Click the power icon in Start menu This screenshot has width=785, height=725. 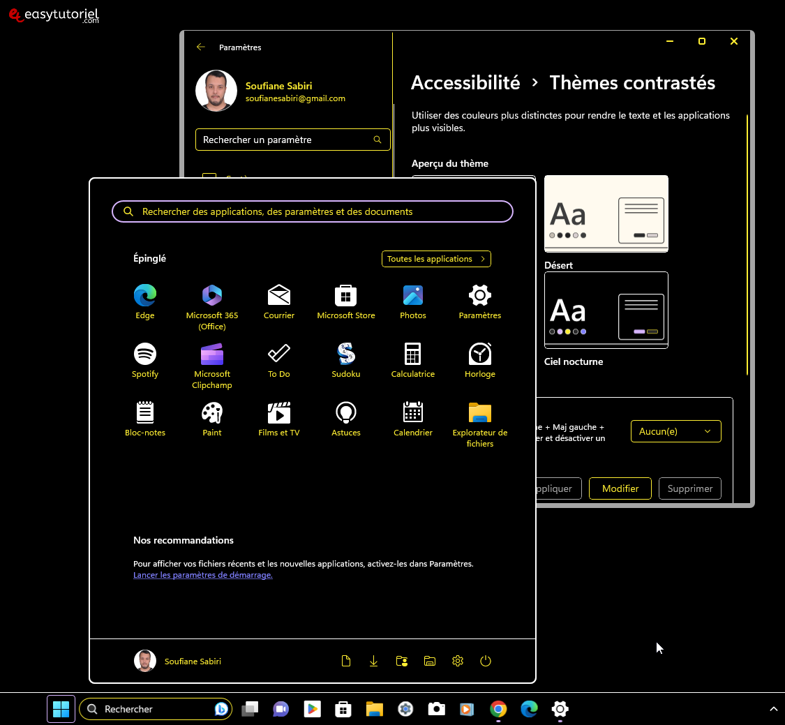485,661
